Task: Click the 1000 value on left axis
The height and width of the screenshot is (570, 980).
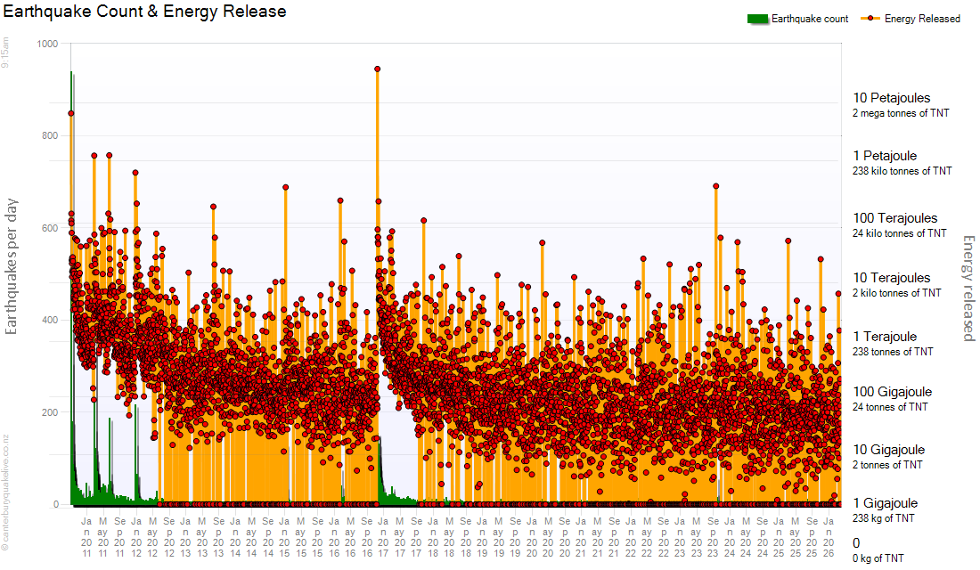Action: [47, 44]
